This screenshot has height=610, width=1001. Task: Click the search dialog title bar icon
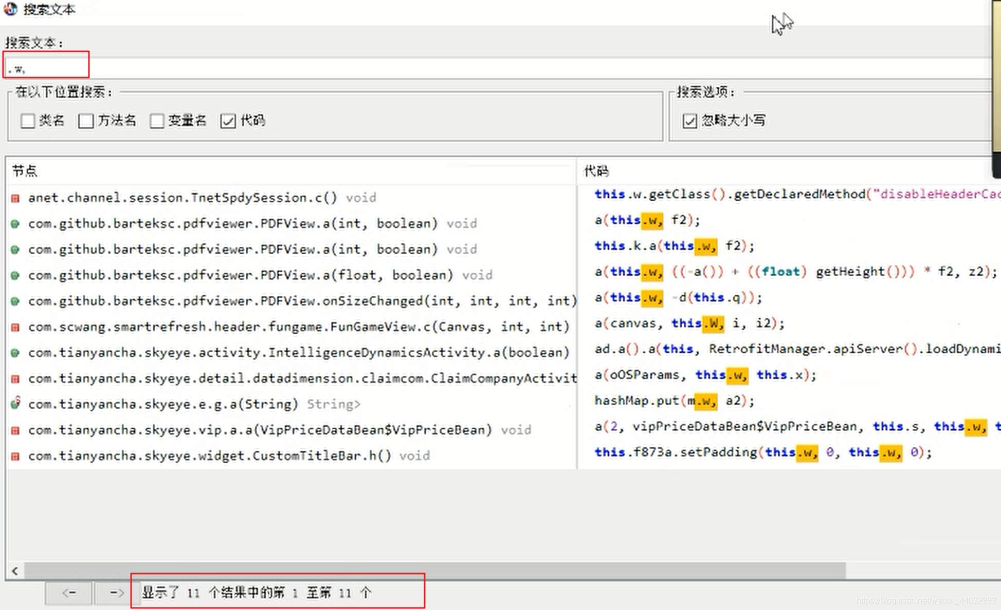(11, 9)
